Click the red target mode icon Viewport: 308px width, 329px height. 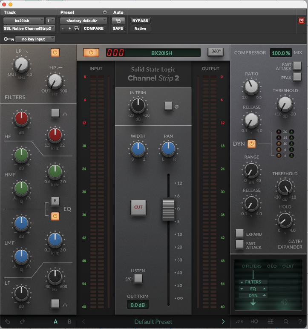301,21
